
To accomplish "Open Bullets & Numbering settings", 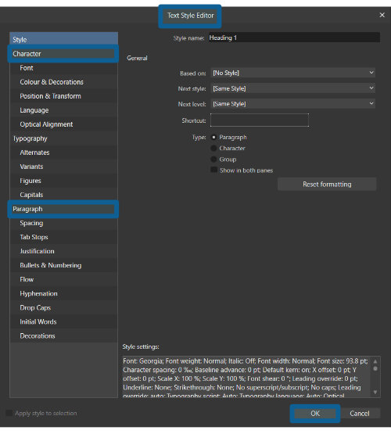I will pos(63,265).
